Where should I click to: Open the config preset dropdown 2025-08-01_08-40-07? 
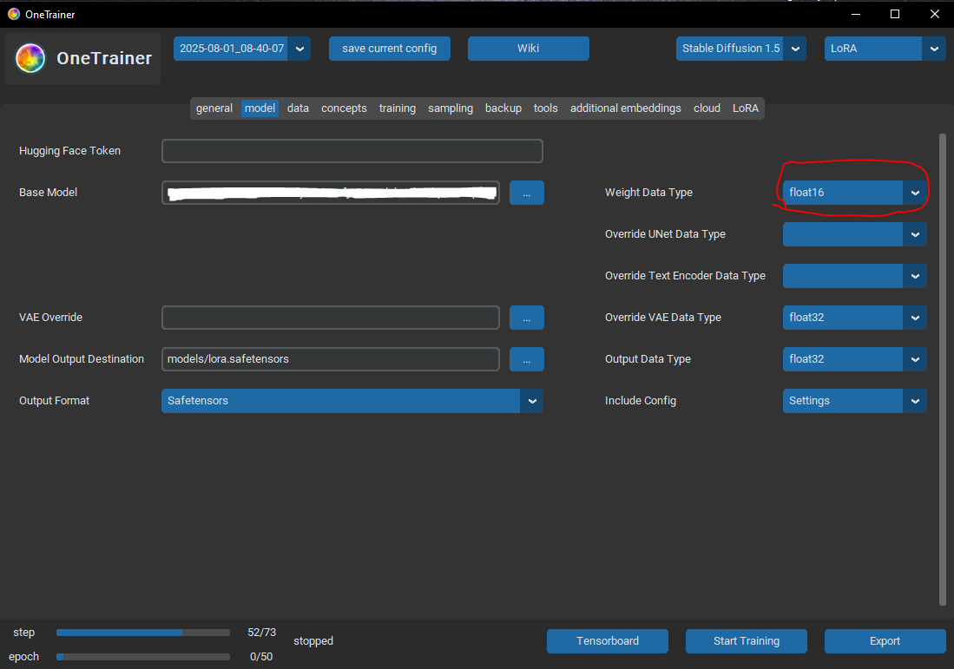point(241,49)
